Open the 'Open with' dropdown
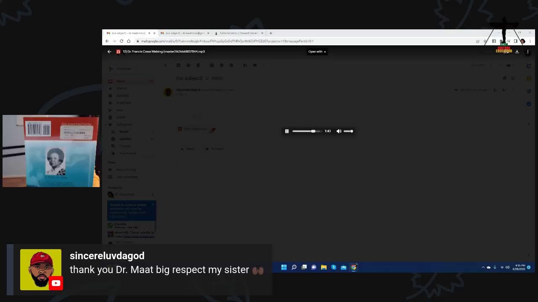 point(317,52)
